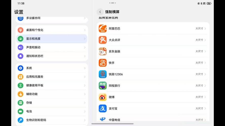Tap the 声音和振动 speaker icon
This screenshot has height=126, width=225.
[x=21, y=47]
